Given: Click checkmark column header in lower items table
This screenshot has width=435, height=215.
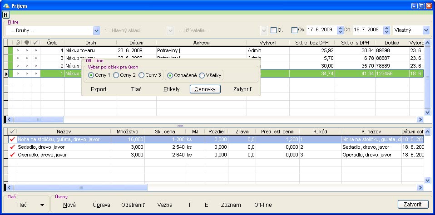Looking at the screenshot, I should [x=12, y=132].
